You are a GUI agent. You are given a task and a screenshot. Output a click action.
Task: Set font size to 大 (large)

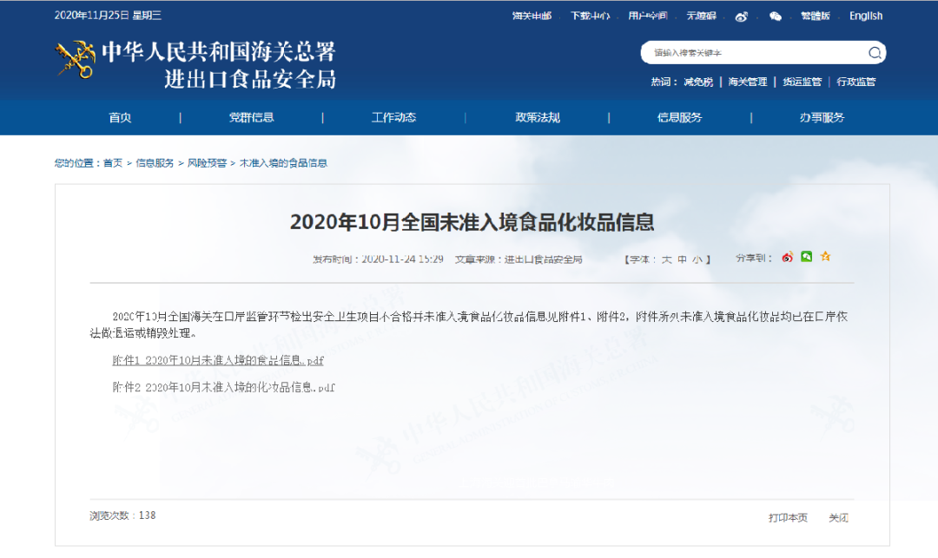(x=667, y=259)
